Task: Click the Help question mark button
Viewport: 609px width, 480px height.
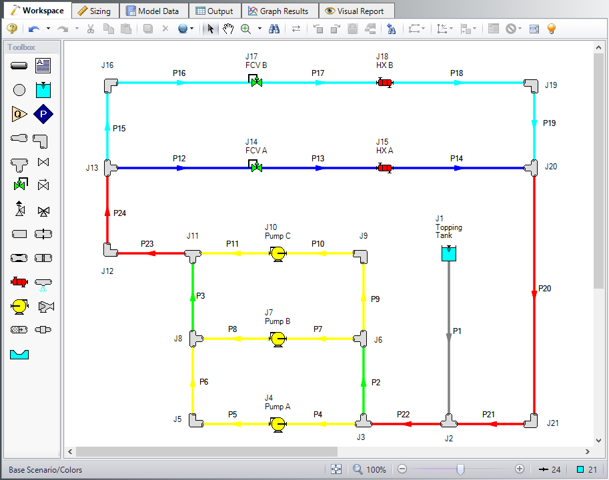Action: pos(11,29)
